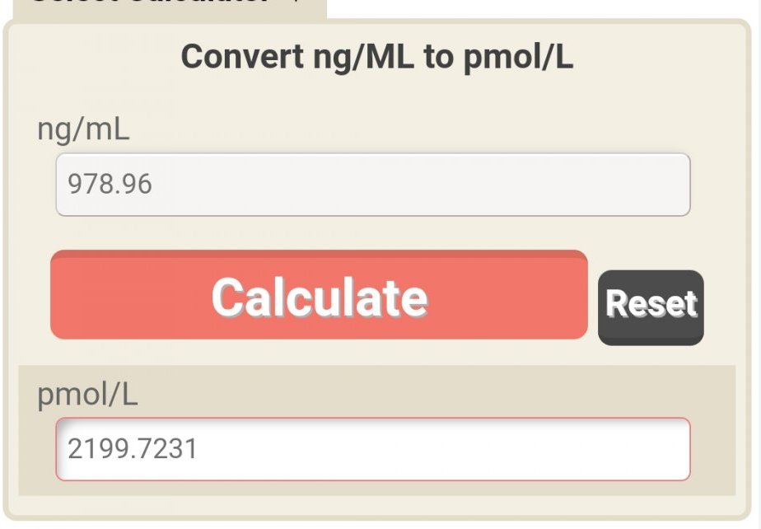Screen dimensions: 761x529
Task: Select the 2199.7231 output value
Action: (133, 449)
